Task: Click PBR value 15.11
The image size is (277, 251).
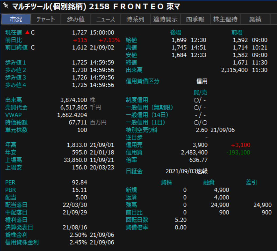Action: pos(80,190)
